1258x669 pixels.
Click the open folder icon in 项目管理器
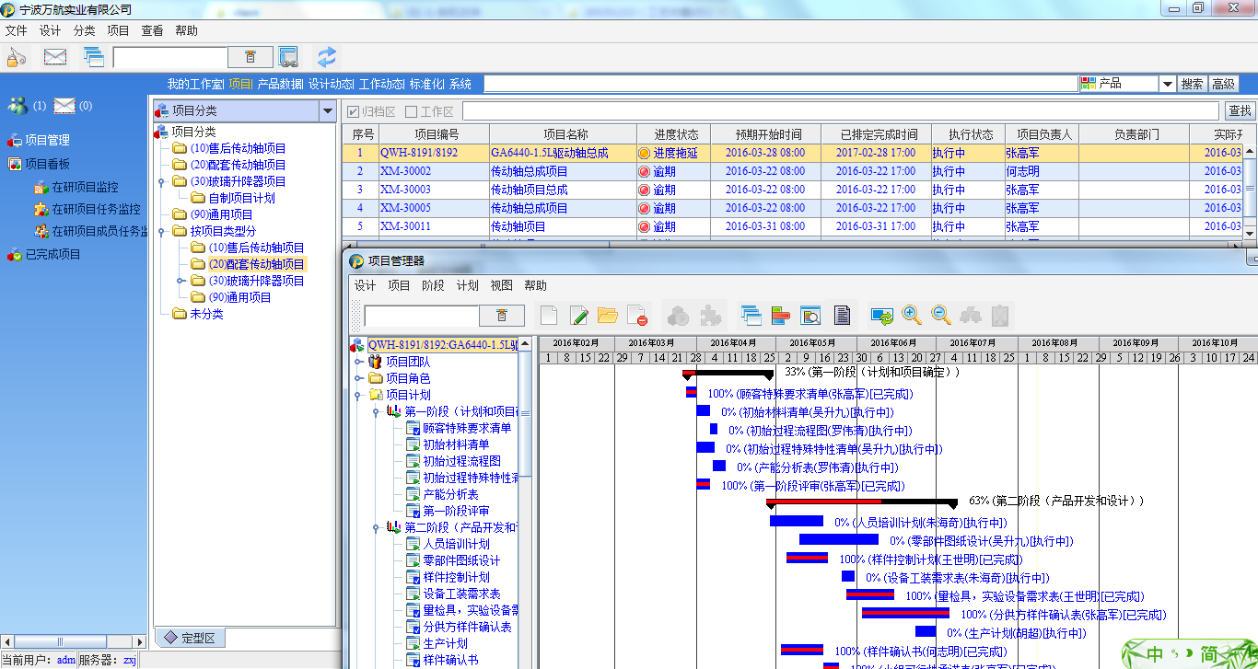[x=608, y=316]
